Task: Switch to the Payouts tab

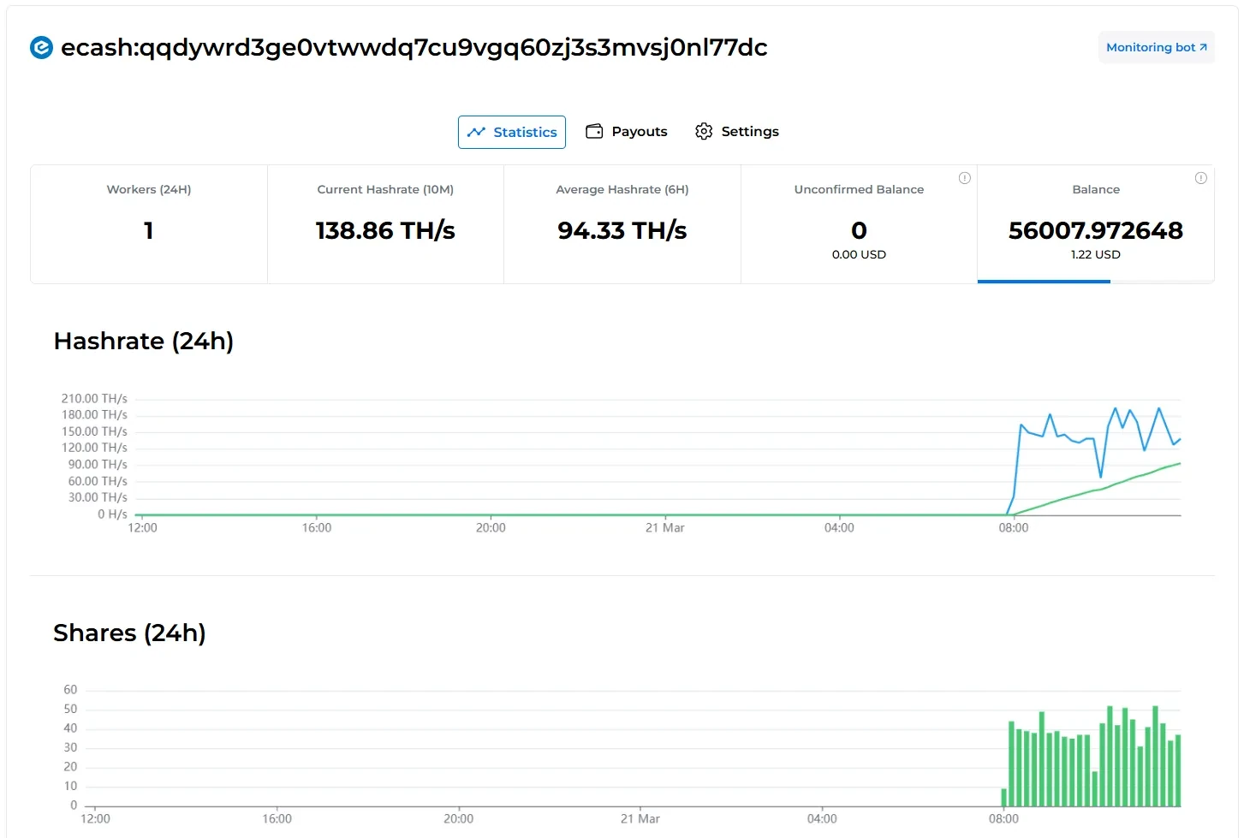Action: [627, 132]
